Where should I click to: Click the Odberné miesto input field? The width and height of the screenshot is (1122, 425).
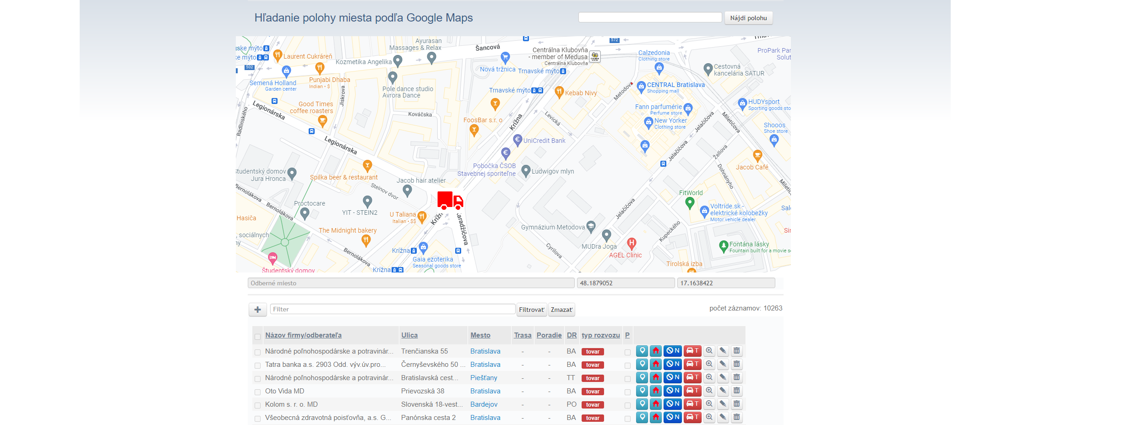click(411, 283)
